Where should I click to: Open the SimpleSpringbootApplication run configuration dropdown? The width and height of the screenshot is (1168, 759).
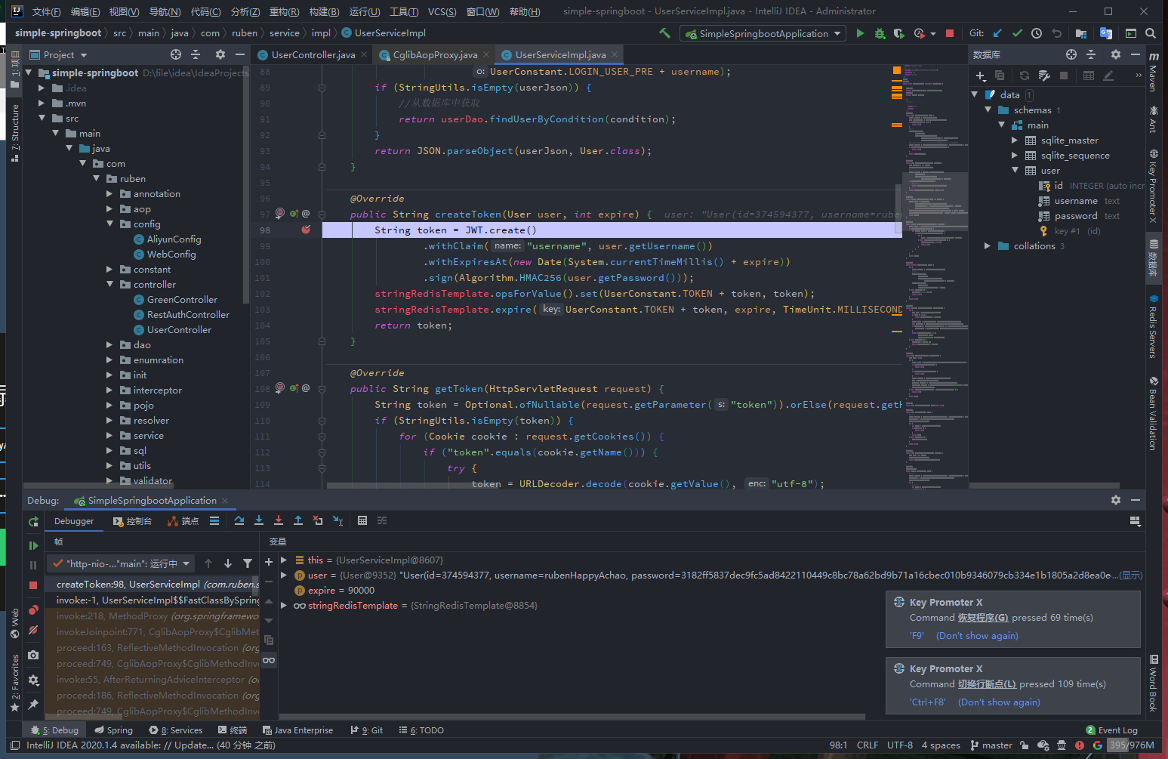763,33
